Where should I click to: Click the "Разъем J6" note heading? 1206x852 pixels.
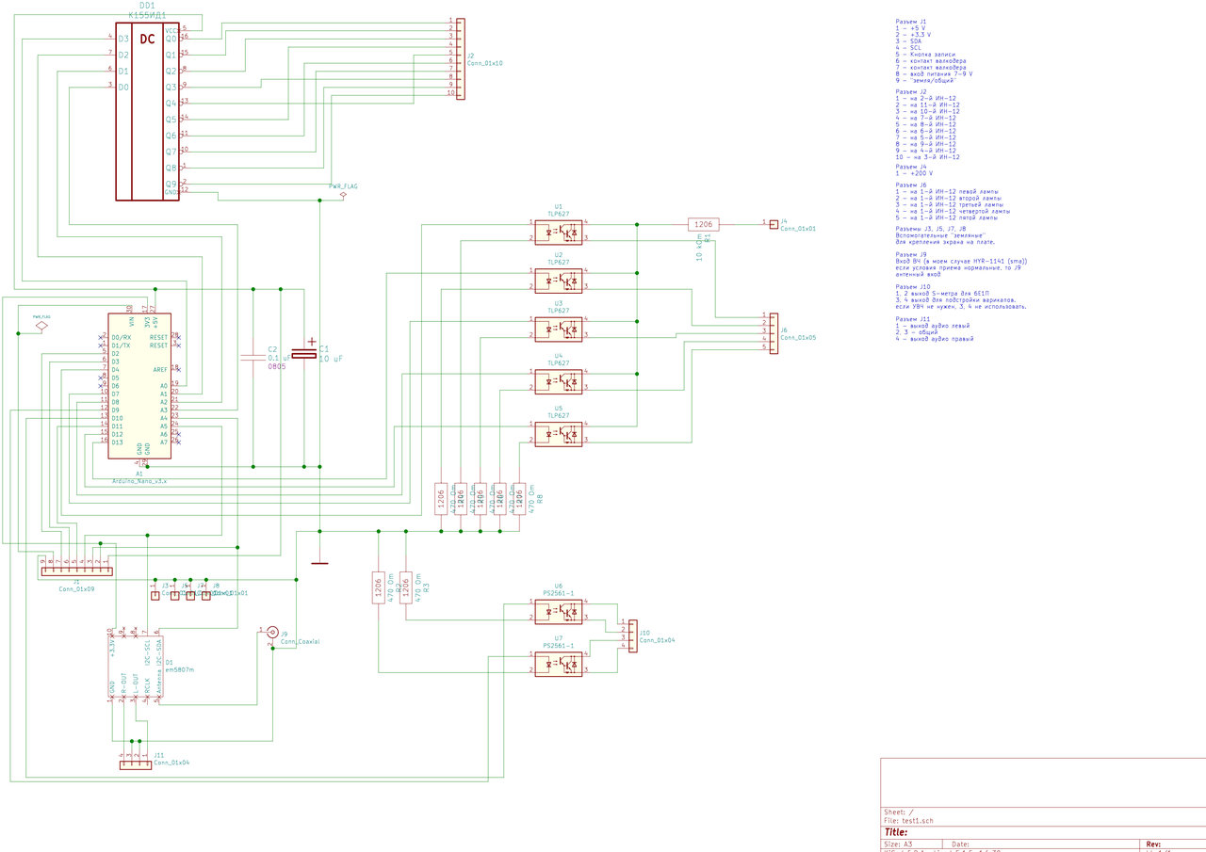(910, 185)
